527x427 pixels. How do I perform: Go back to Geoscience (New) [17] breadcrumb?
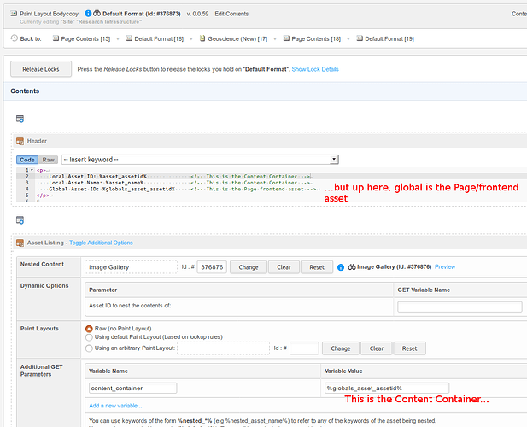click(241, 38)
